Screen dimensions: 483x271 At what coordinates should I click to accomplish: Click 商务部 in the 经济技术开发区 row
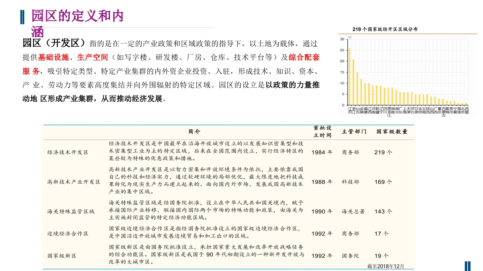(x=351, y=152)
